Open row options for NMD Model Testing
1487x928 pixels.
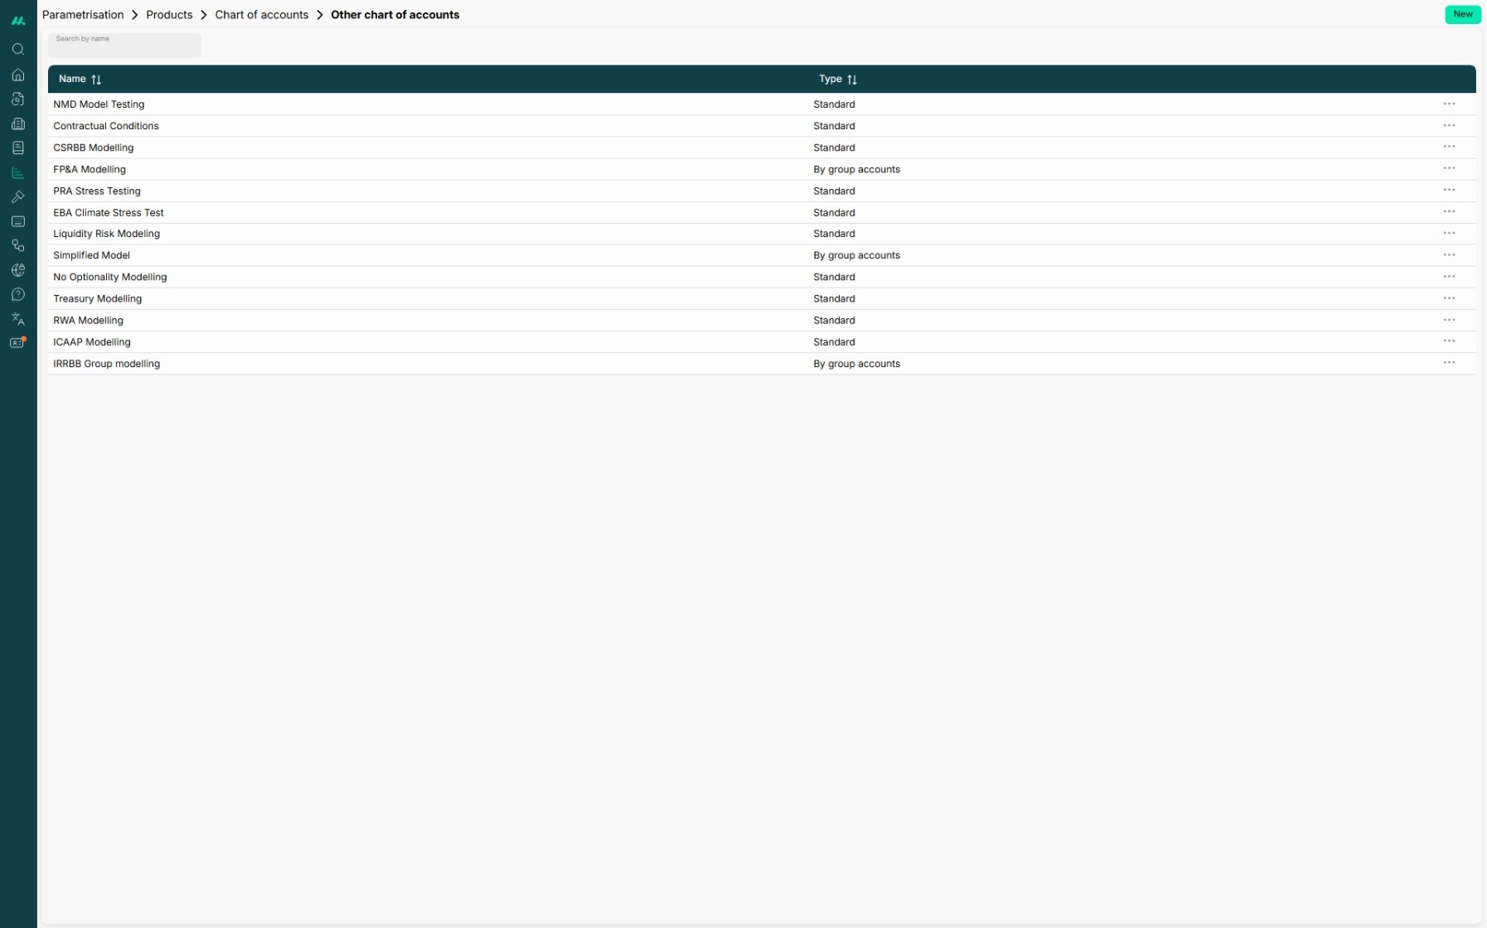click(x=1449, y=104)
